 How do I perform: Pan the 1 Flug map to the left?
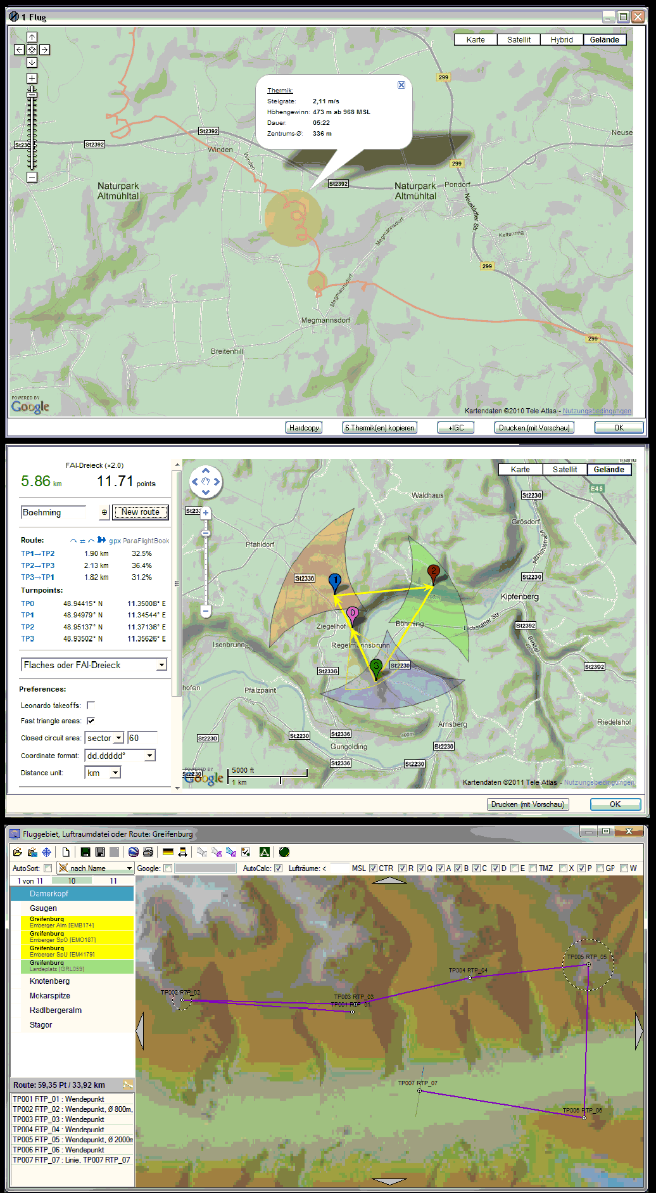[x=19, y=49]
